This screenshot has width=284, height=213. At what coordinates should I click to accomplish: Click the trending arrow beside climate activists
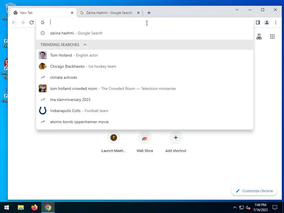coord(43,78)
